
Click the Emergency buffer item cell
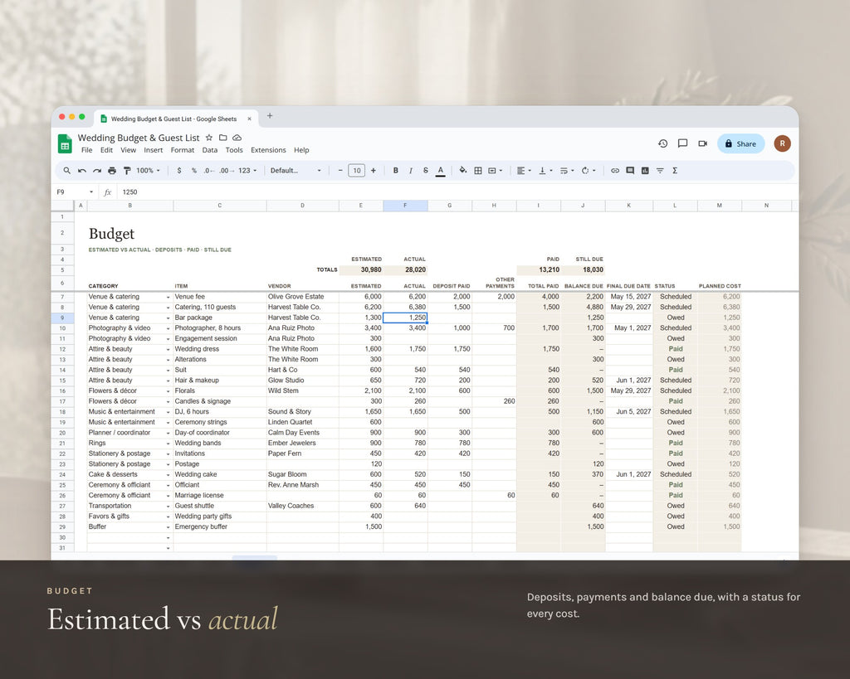pos(219,526)
